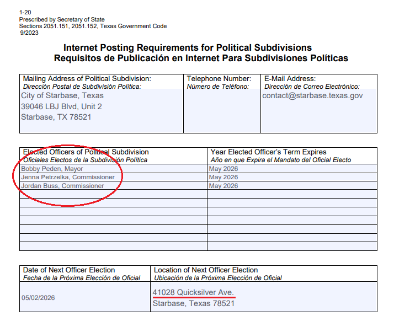
Task: Click the Internet Posting Requirements for Political Subdivisions title
Action: click(188, 47)
